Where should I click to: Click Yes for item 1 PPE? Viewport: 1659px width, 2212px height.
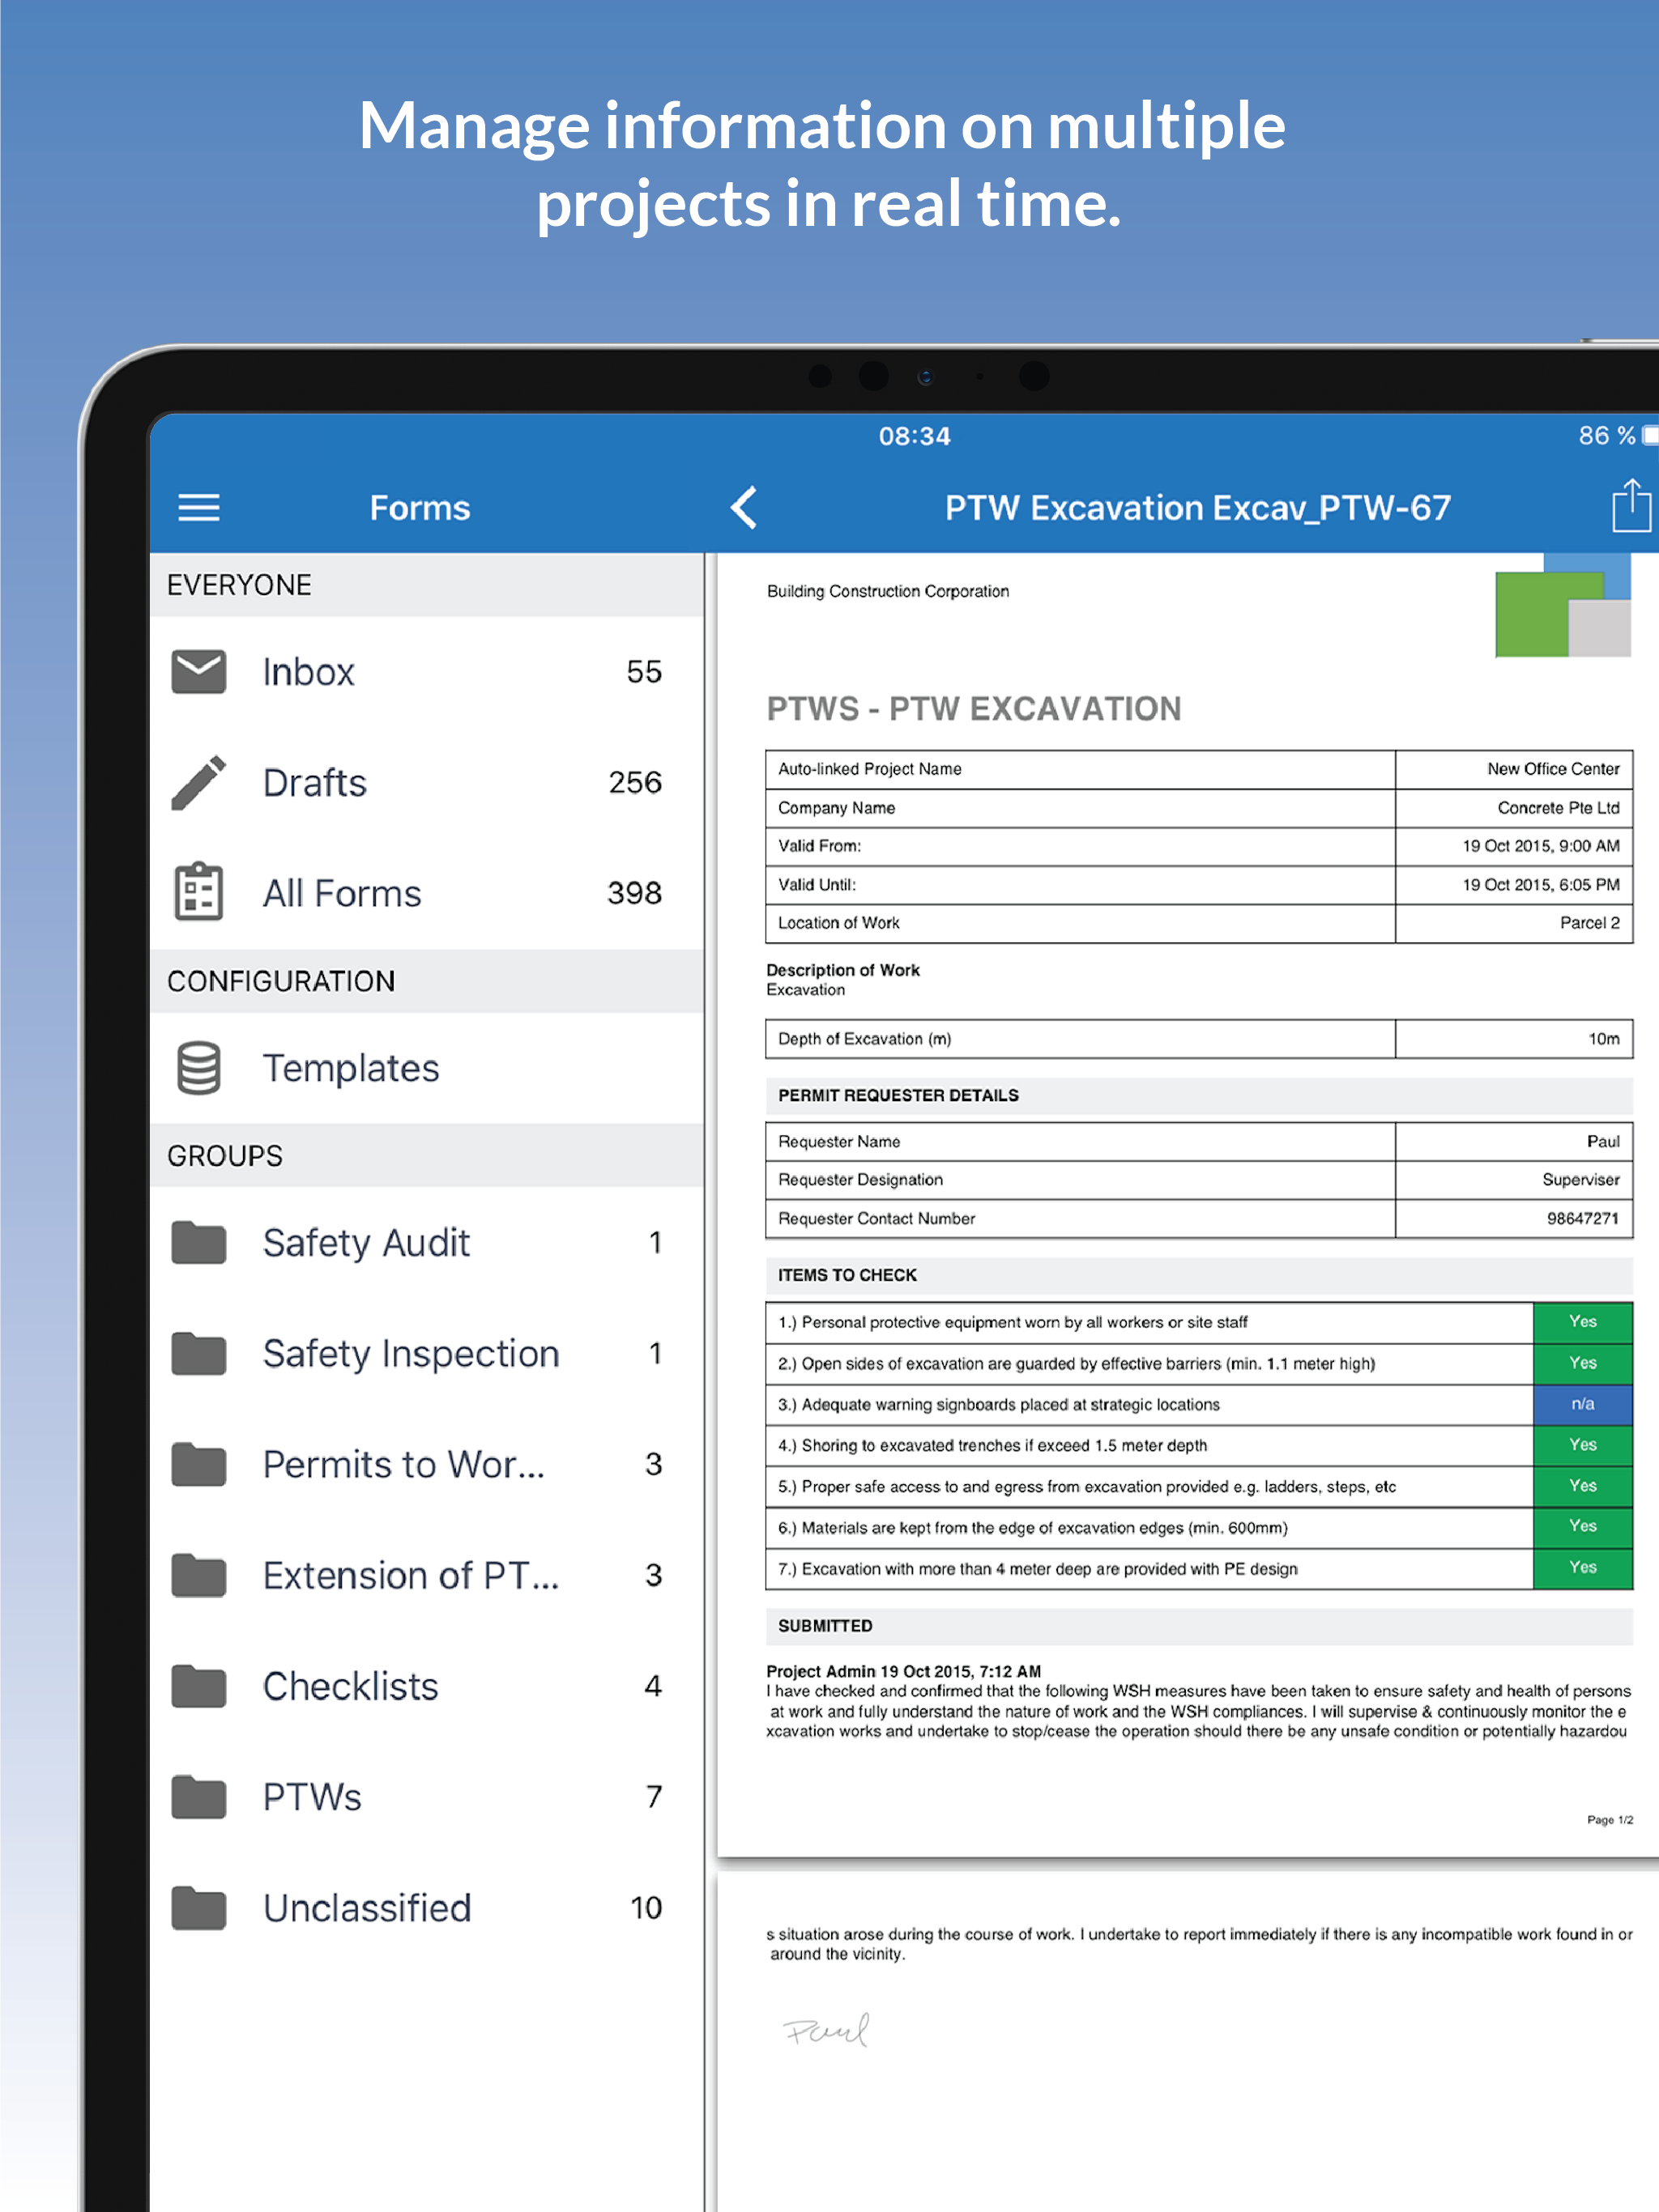click(x=1582, y=1322)
